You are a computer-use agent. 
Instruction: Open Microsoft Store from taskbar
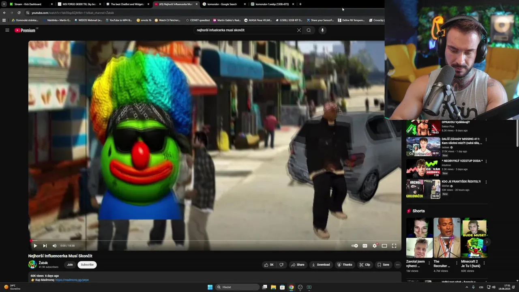click(282, 287)
